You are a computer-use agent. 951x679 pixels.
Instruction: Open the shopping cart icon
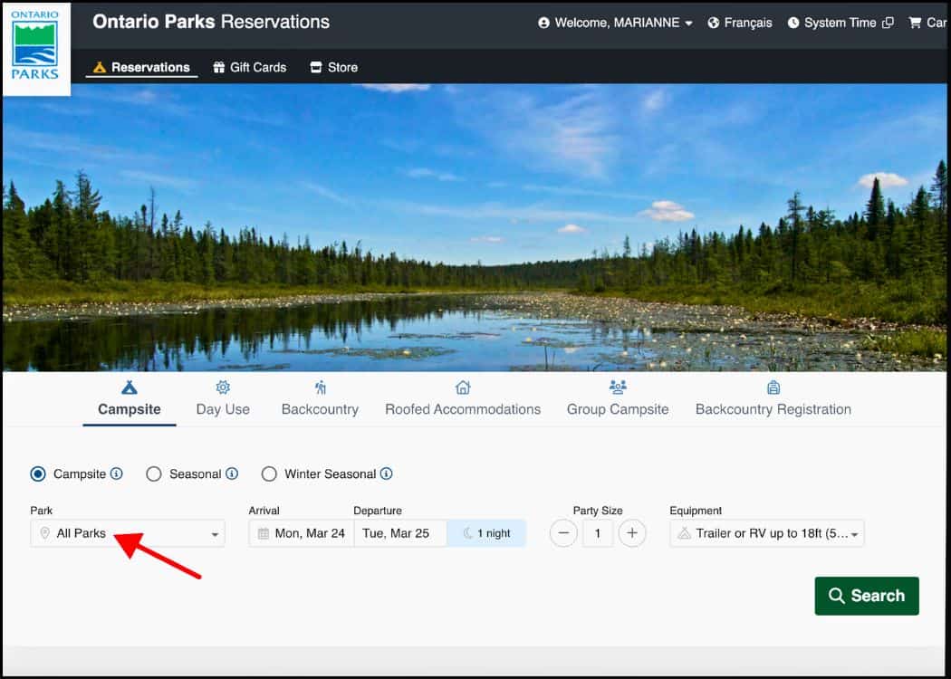pos(915,23)
